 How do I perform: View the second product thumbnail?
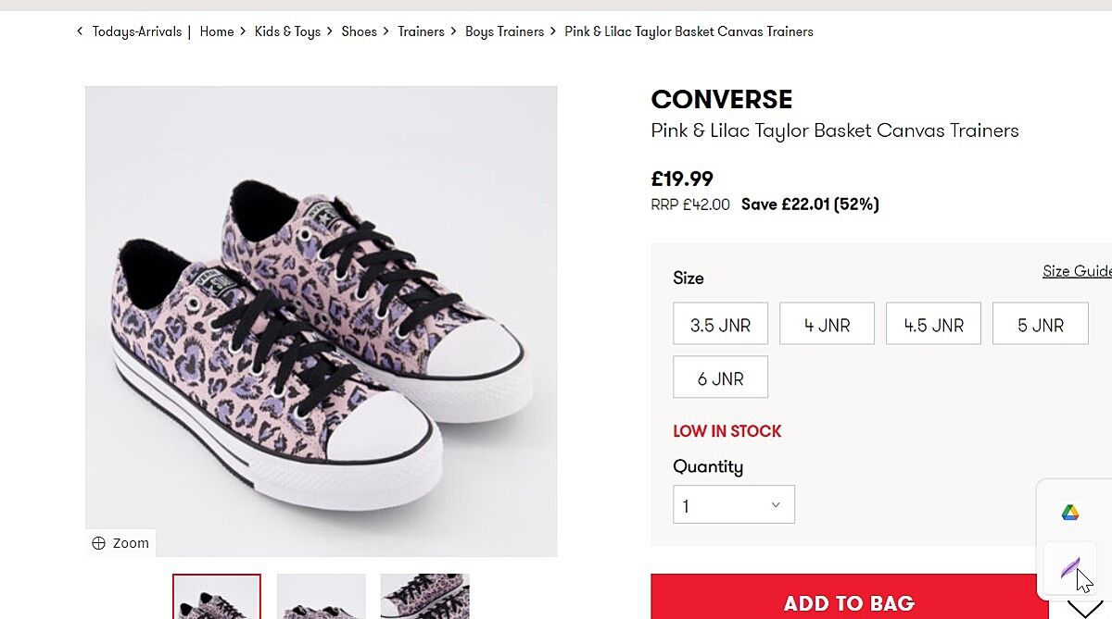tap(321, 597)
